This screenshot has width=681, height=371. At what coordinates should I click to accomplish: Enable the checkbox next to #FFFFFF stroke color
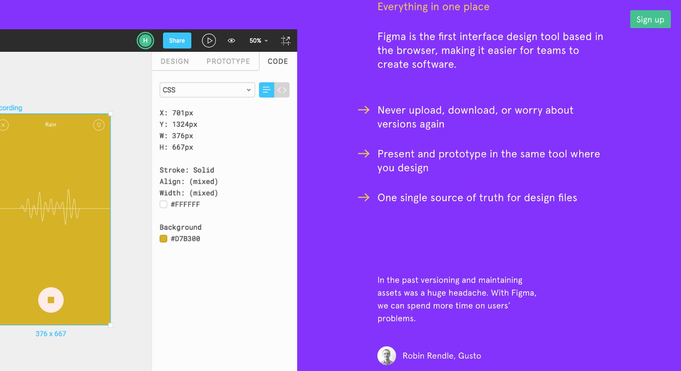(x=164, y=204)
